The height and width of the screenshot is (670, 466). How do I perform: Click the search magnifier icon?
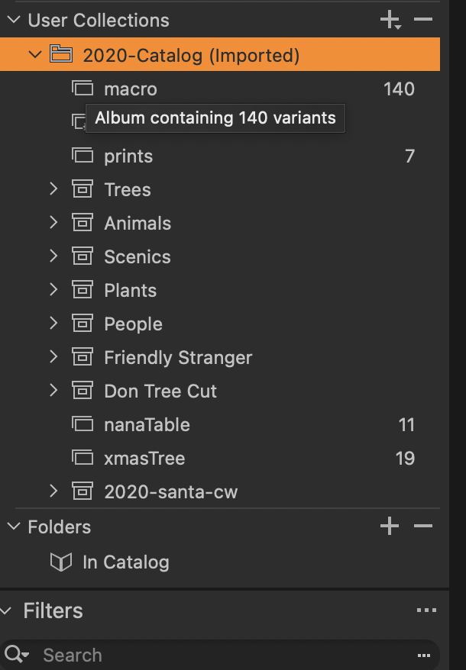click(15, 655)
